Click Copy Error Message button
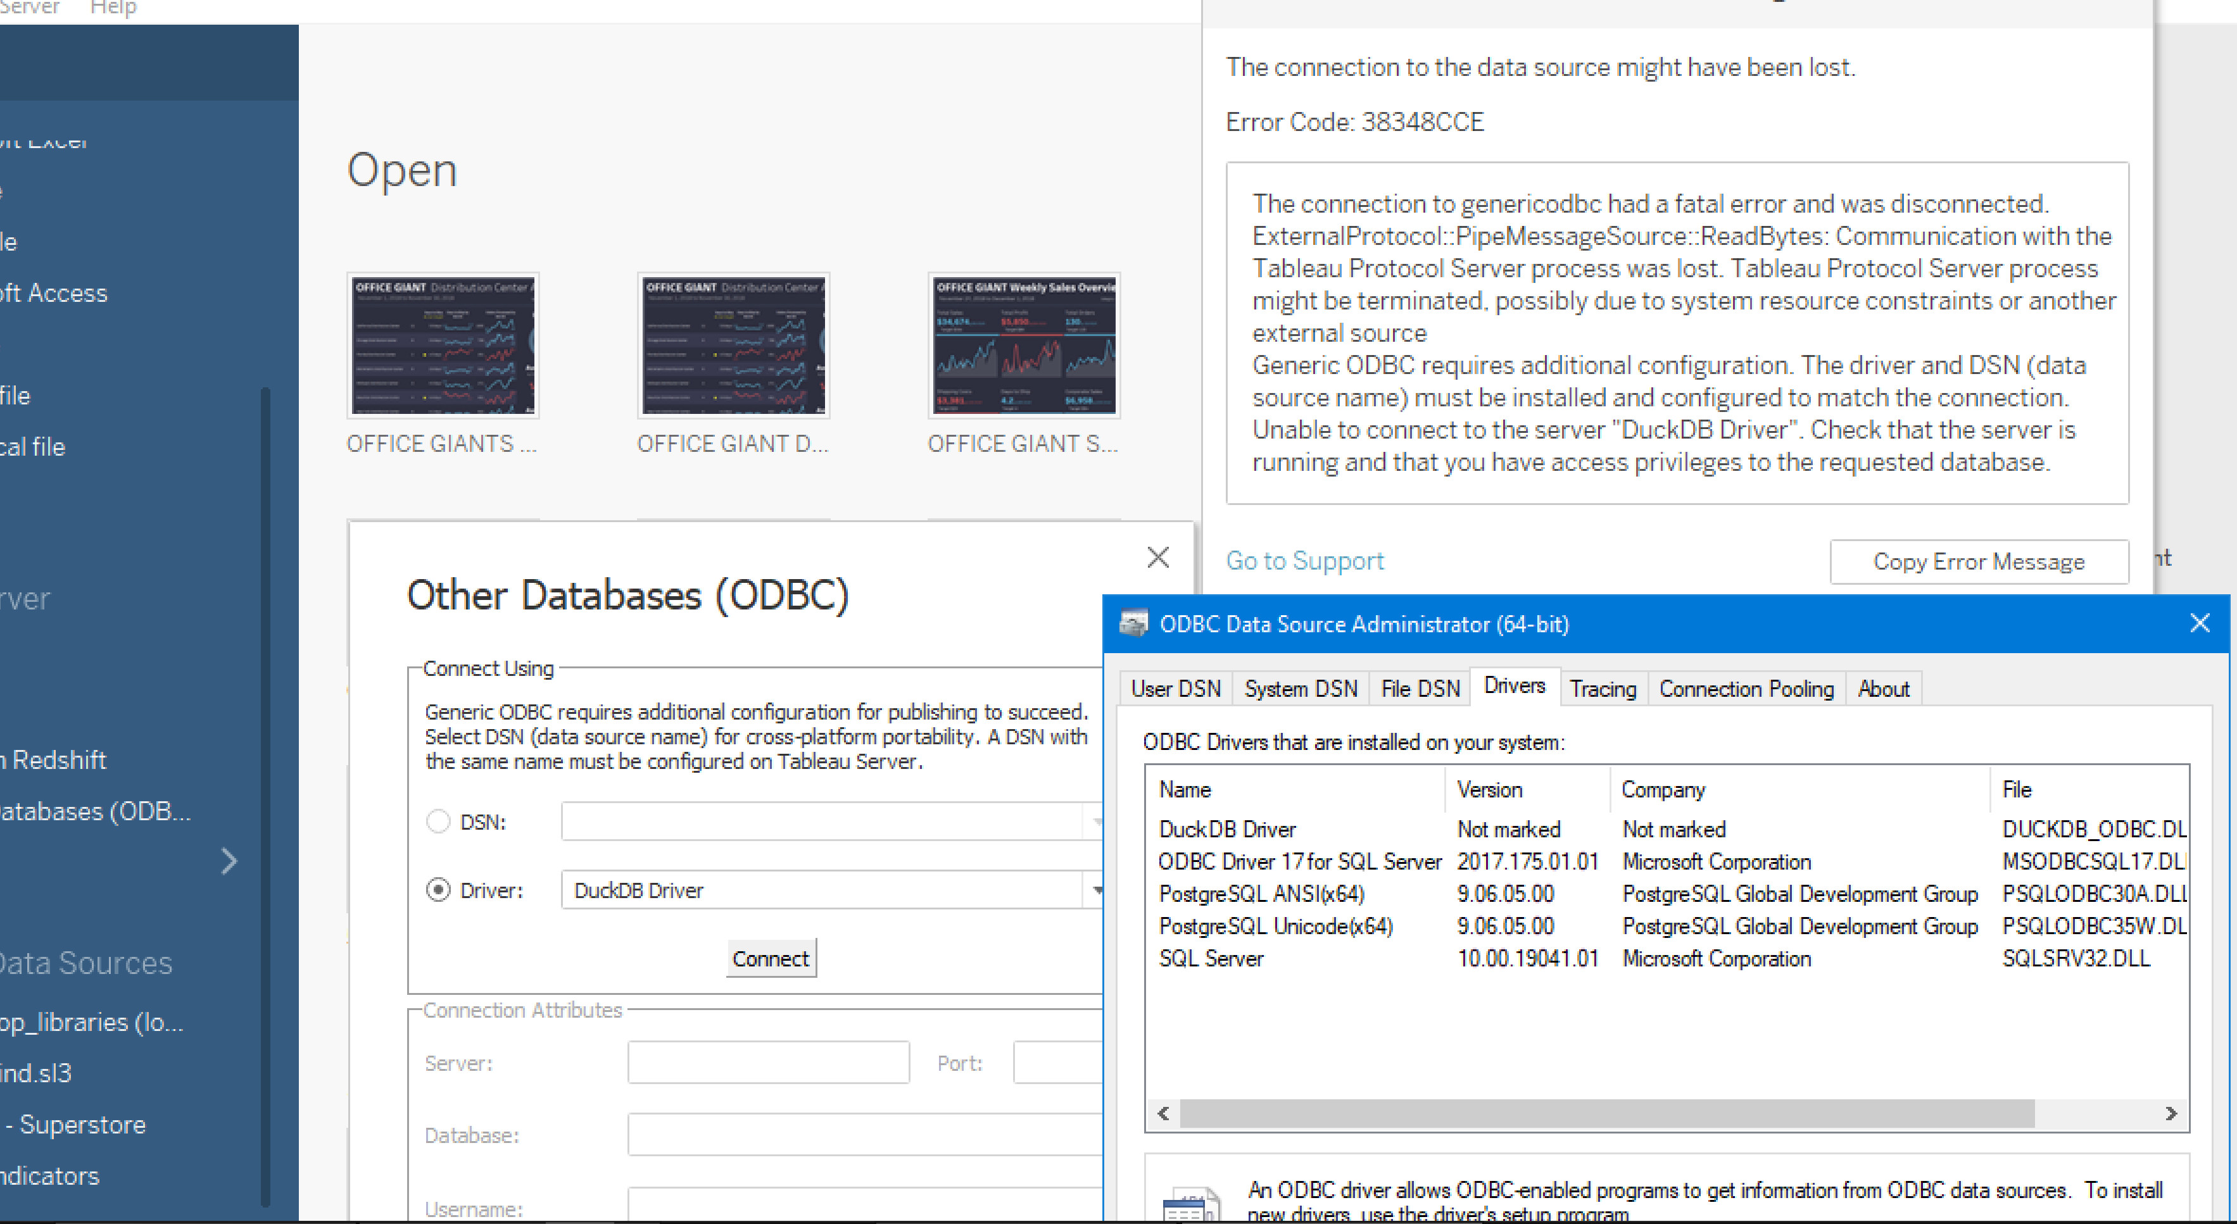The width and height of the screenshot is (2237, 1224). coord(1978,561)
